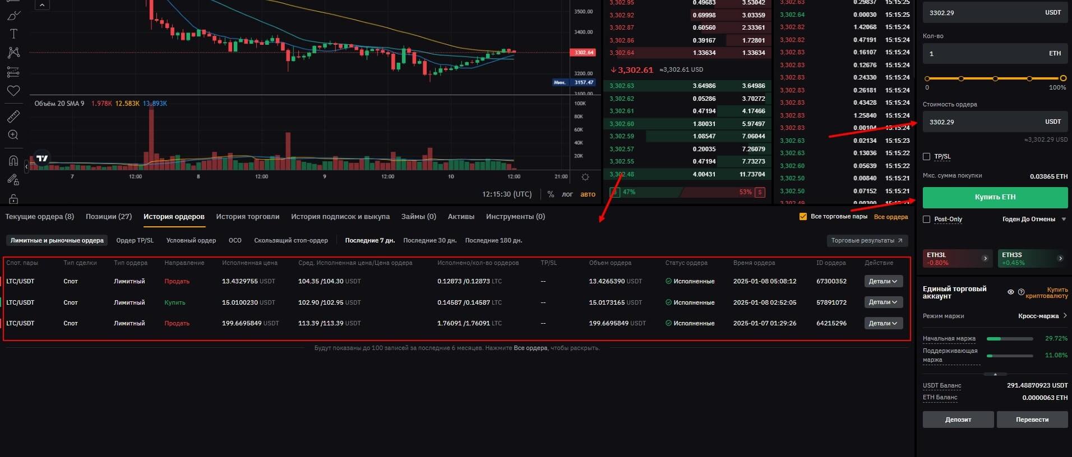1072x457 pixels.
Task: Select the Brush drawing tool
Action: click(13, 15)
